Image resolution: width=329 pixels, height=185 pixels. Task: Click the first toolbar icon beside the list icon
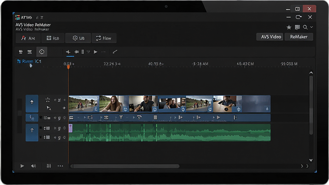[x=21, y=52]
